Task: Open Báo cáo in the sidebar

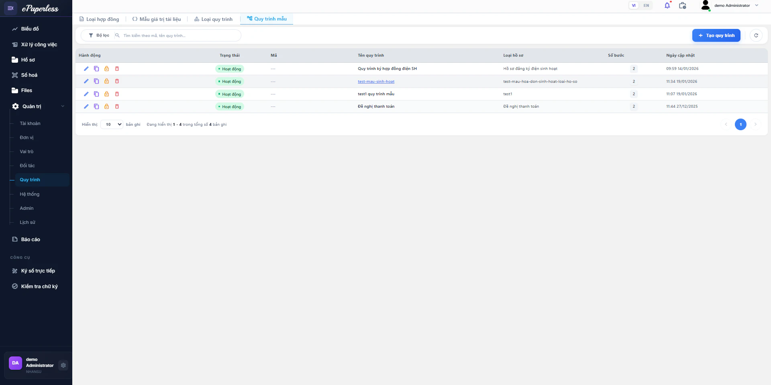Action: click(x=31, y=240)
